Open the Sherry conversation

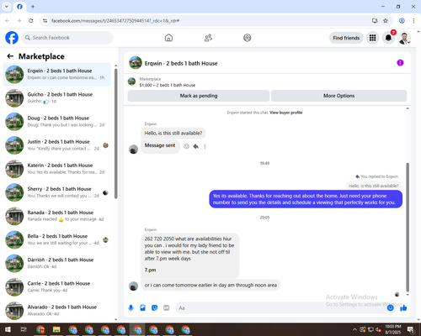(x=56, y=192)
